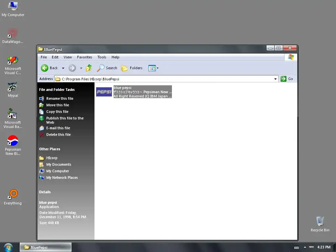The width and height of the screenshot is (336, 252).
Task: Open the View menu
Action: [68, 57]
